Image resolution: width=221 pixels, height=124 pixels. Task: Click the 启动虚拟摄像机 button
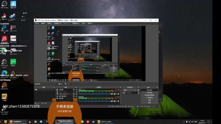149,95
